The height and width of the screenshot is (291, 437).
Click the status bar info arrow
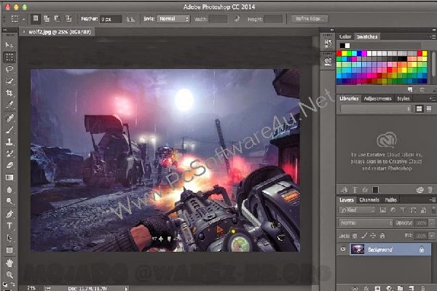coord(126,289)
